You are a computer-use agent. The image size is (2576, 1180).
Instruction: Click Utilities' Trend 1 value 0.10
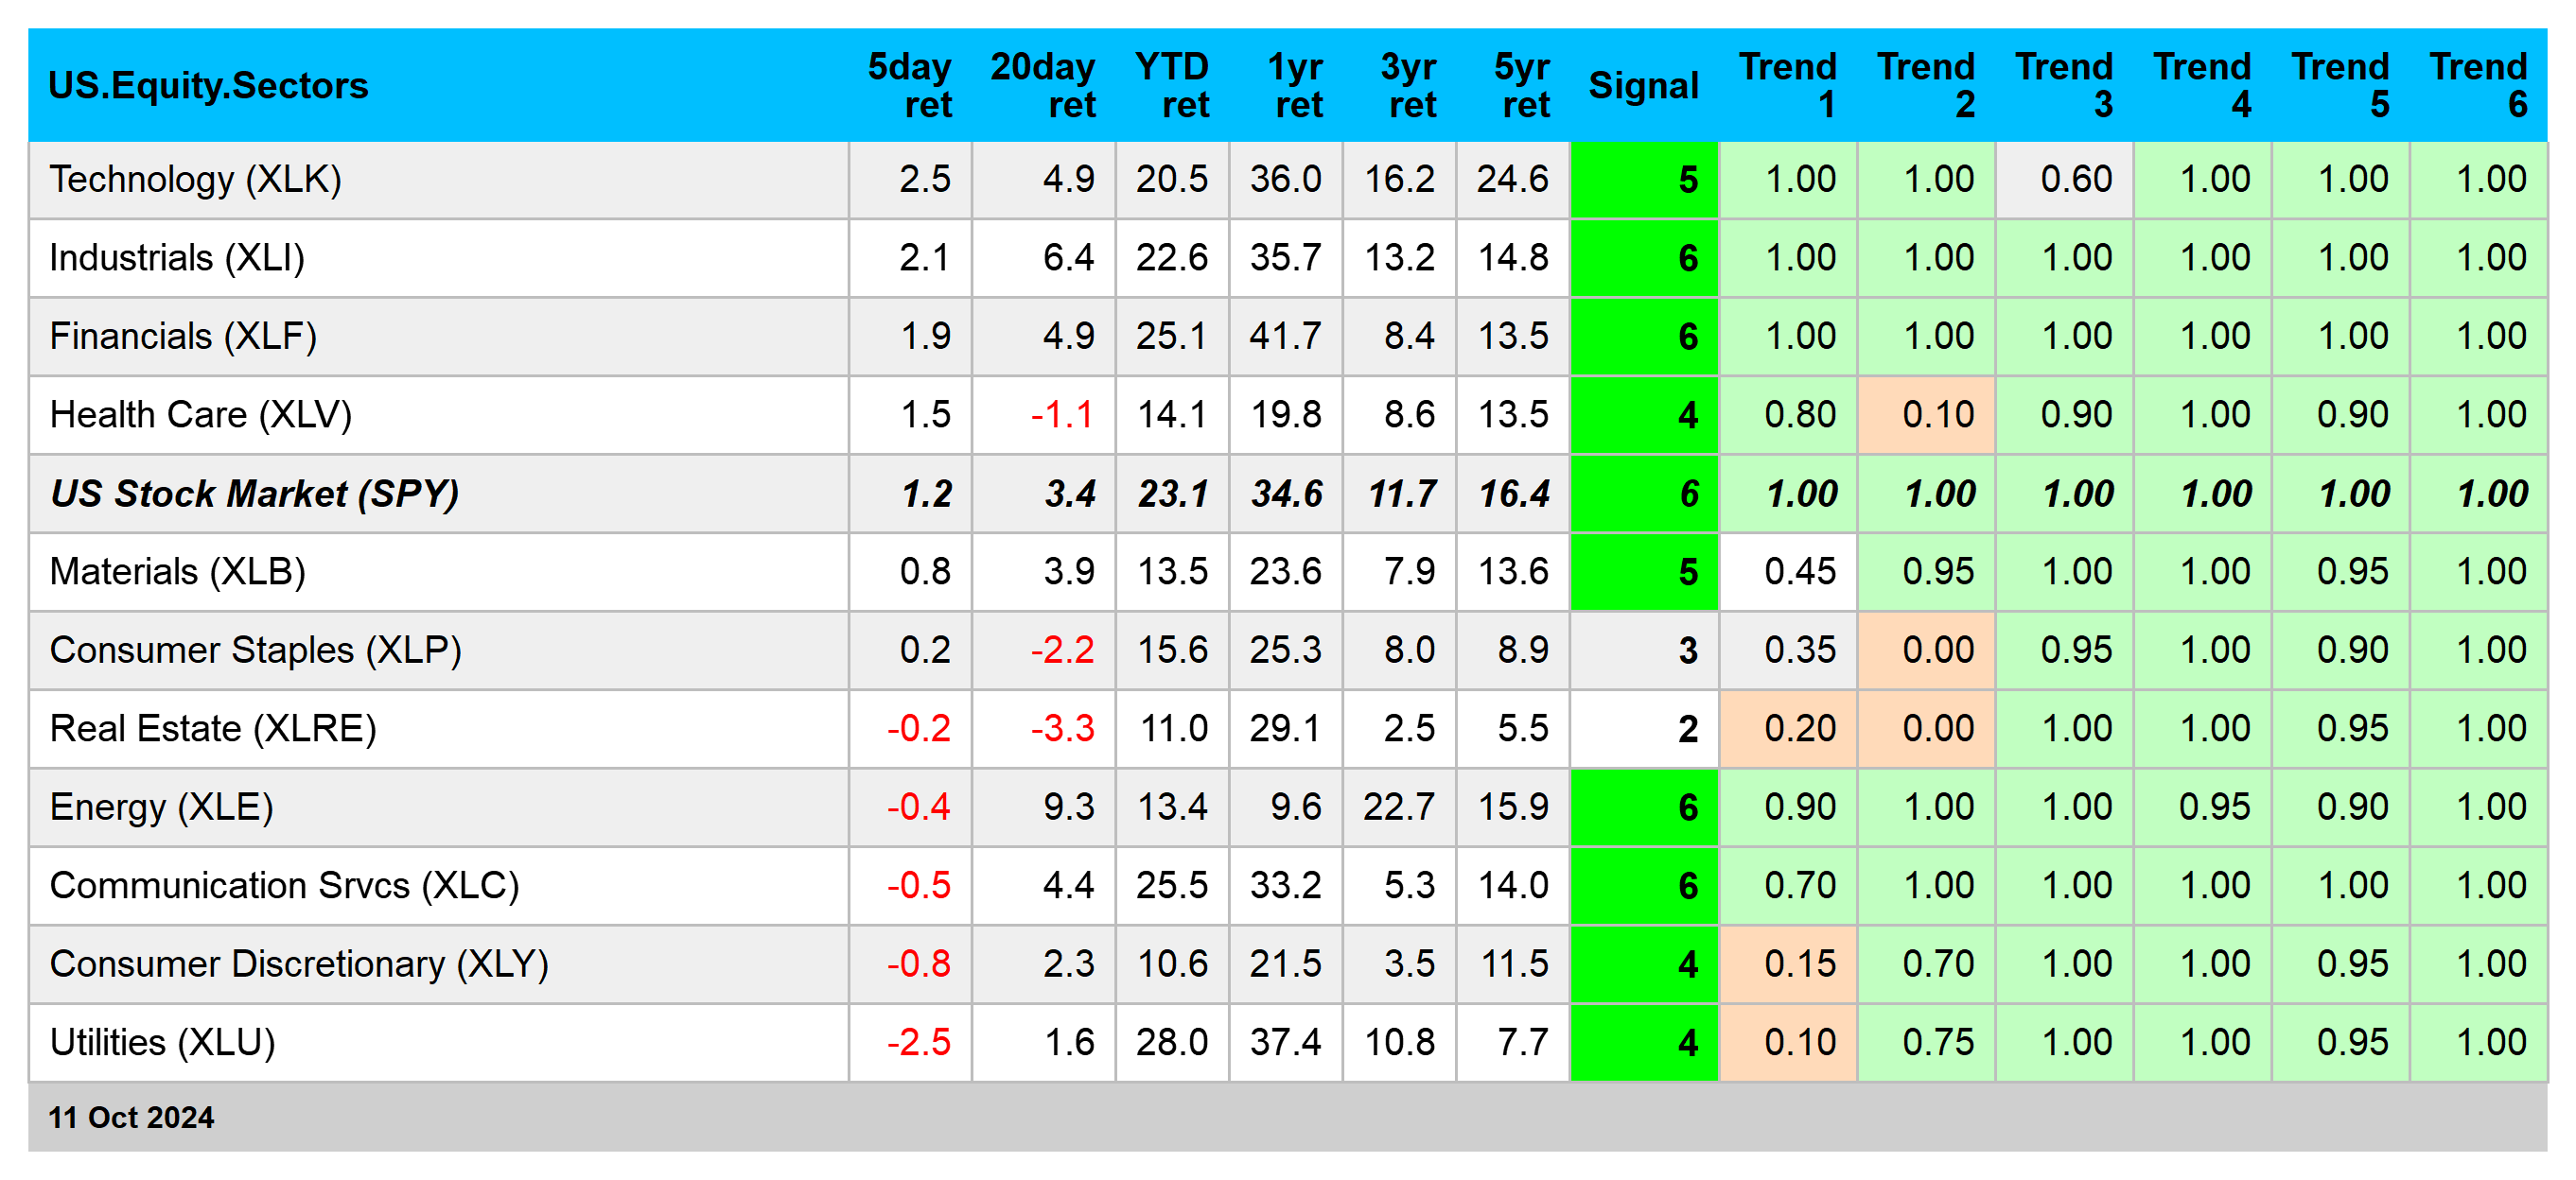(x=1788, y=1042)
